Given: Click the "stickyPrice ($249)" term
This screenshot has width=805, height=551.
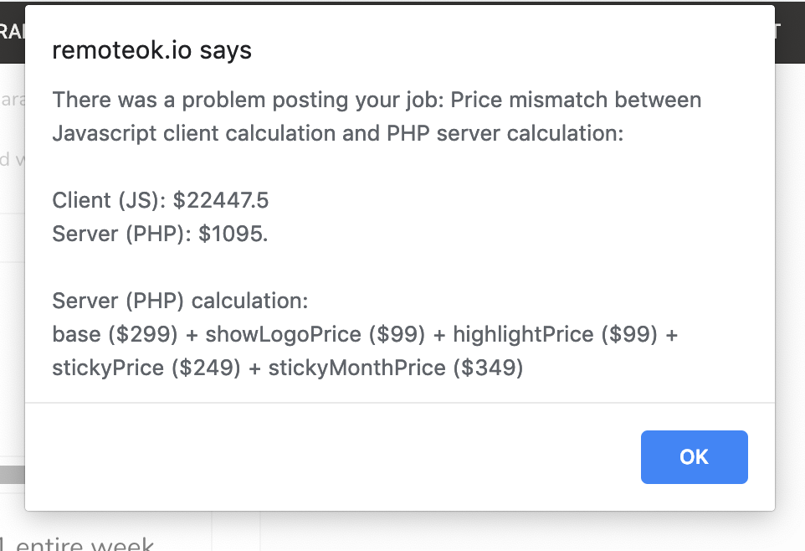Looking at the screenshot, I should click(x=146, y=368).
